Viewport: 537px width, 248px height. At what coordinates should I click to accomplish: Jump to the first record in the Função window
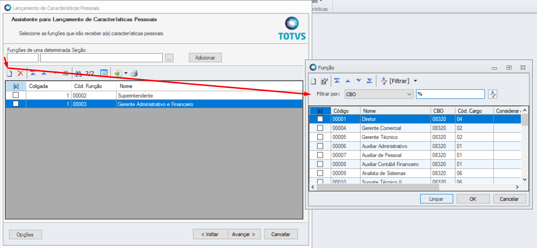(x=337, y=81)
